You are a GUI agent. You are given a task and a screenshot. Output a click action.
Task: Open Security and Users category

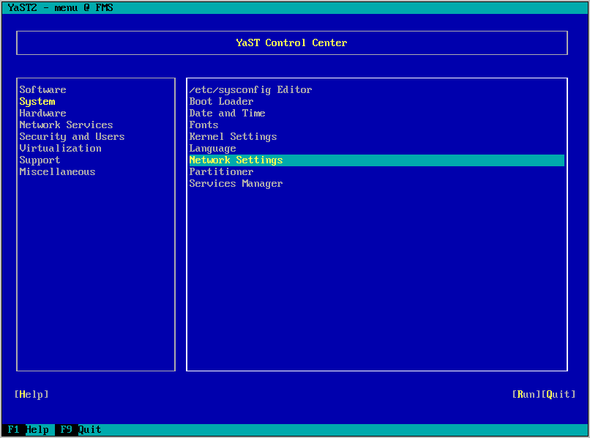[x=72, y=136]
